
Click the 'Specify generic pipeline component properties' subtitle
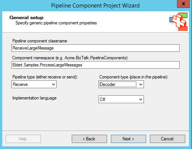(x=56, y=23)
